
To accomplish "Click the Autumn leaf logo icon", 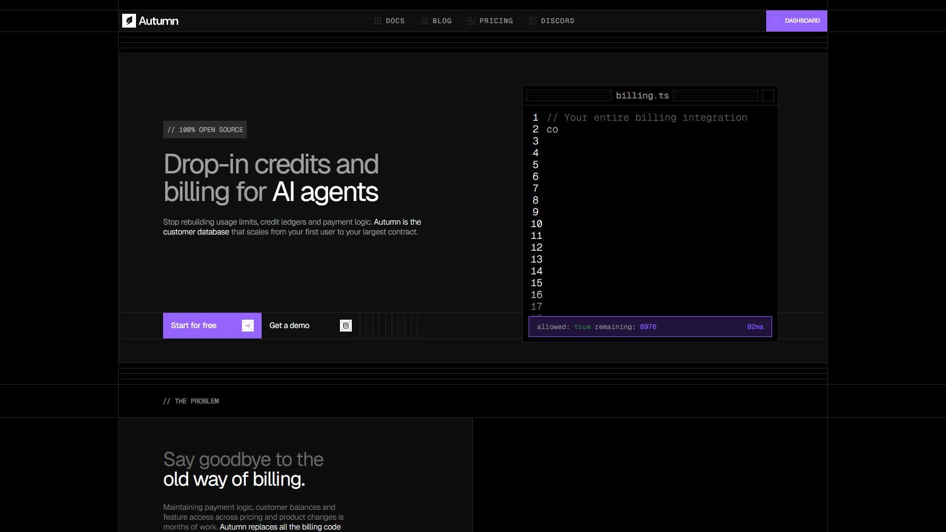I will click(x=129, y=21).
